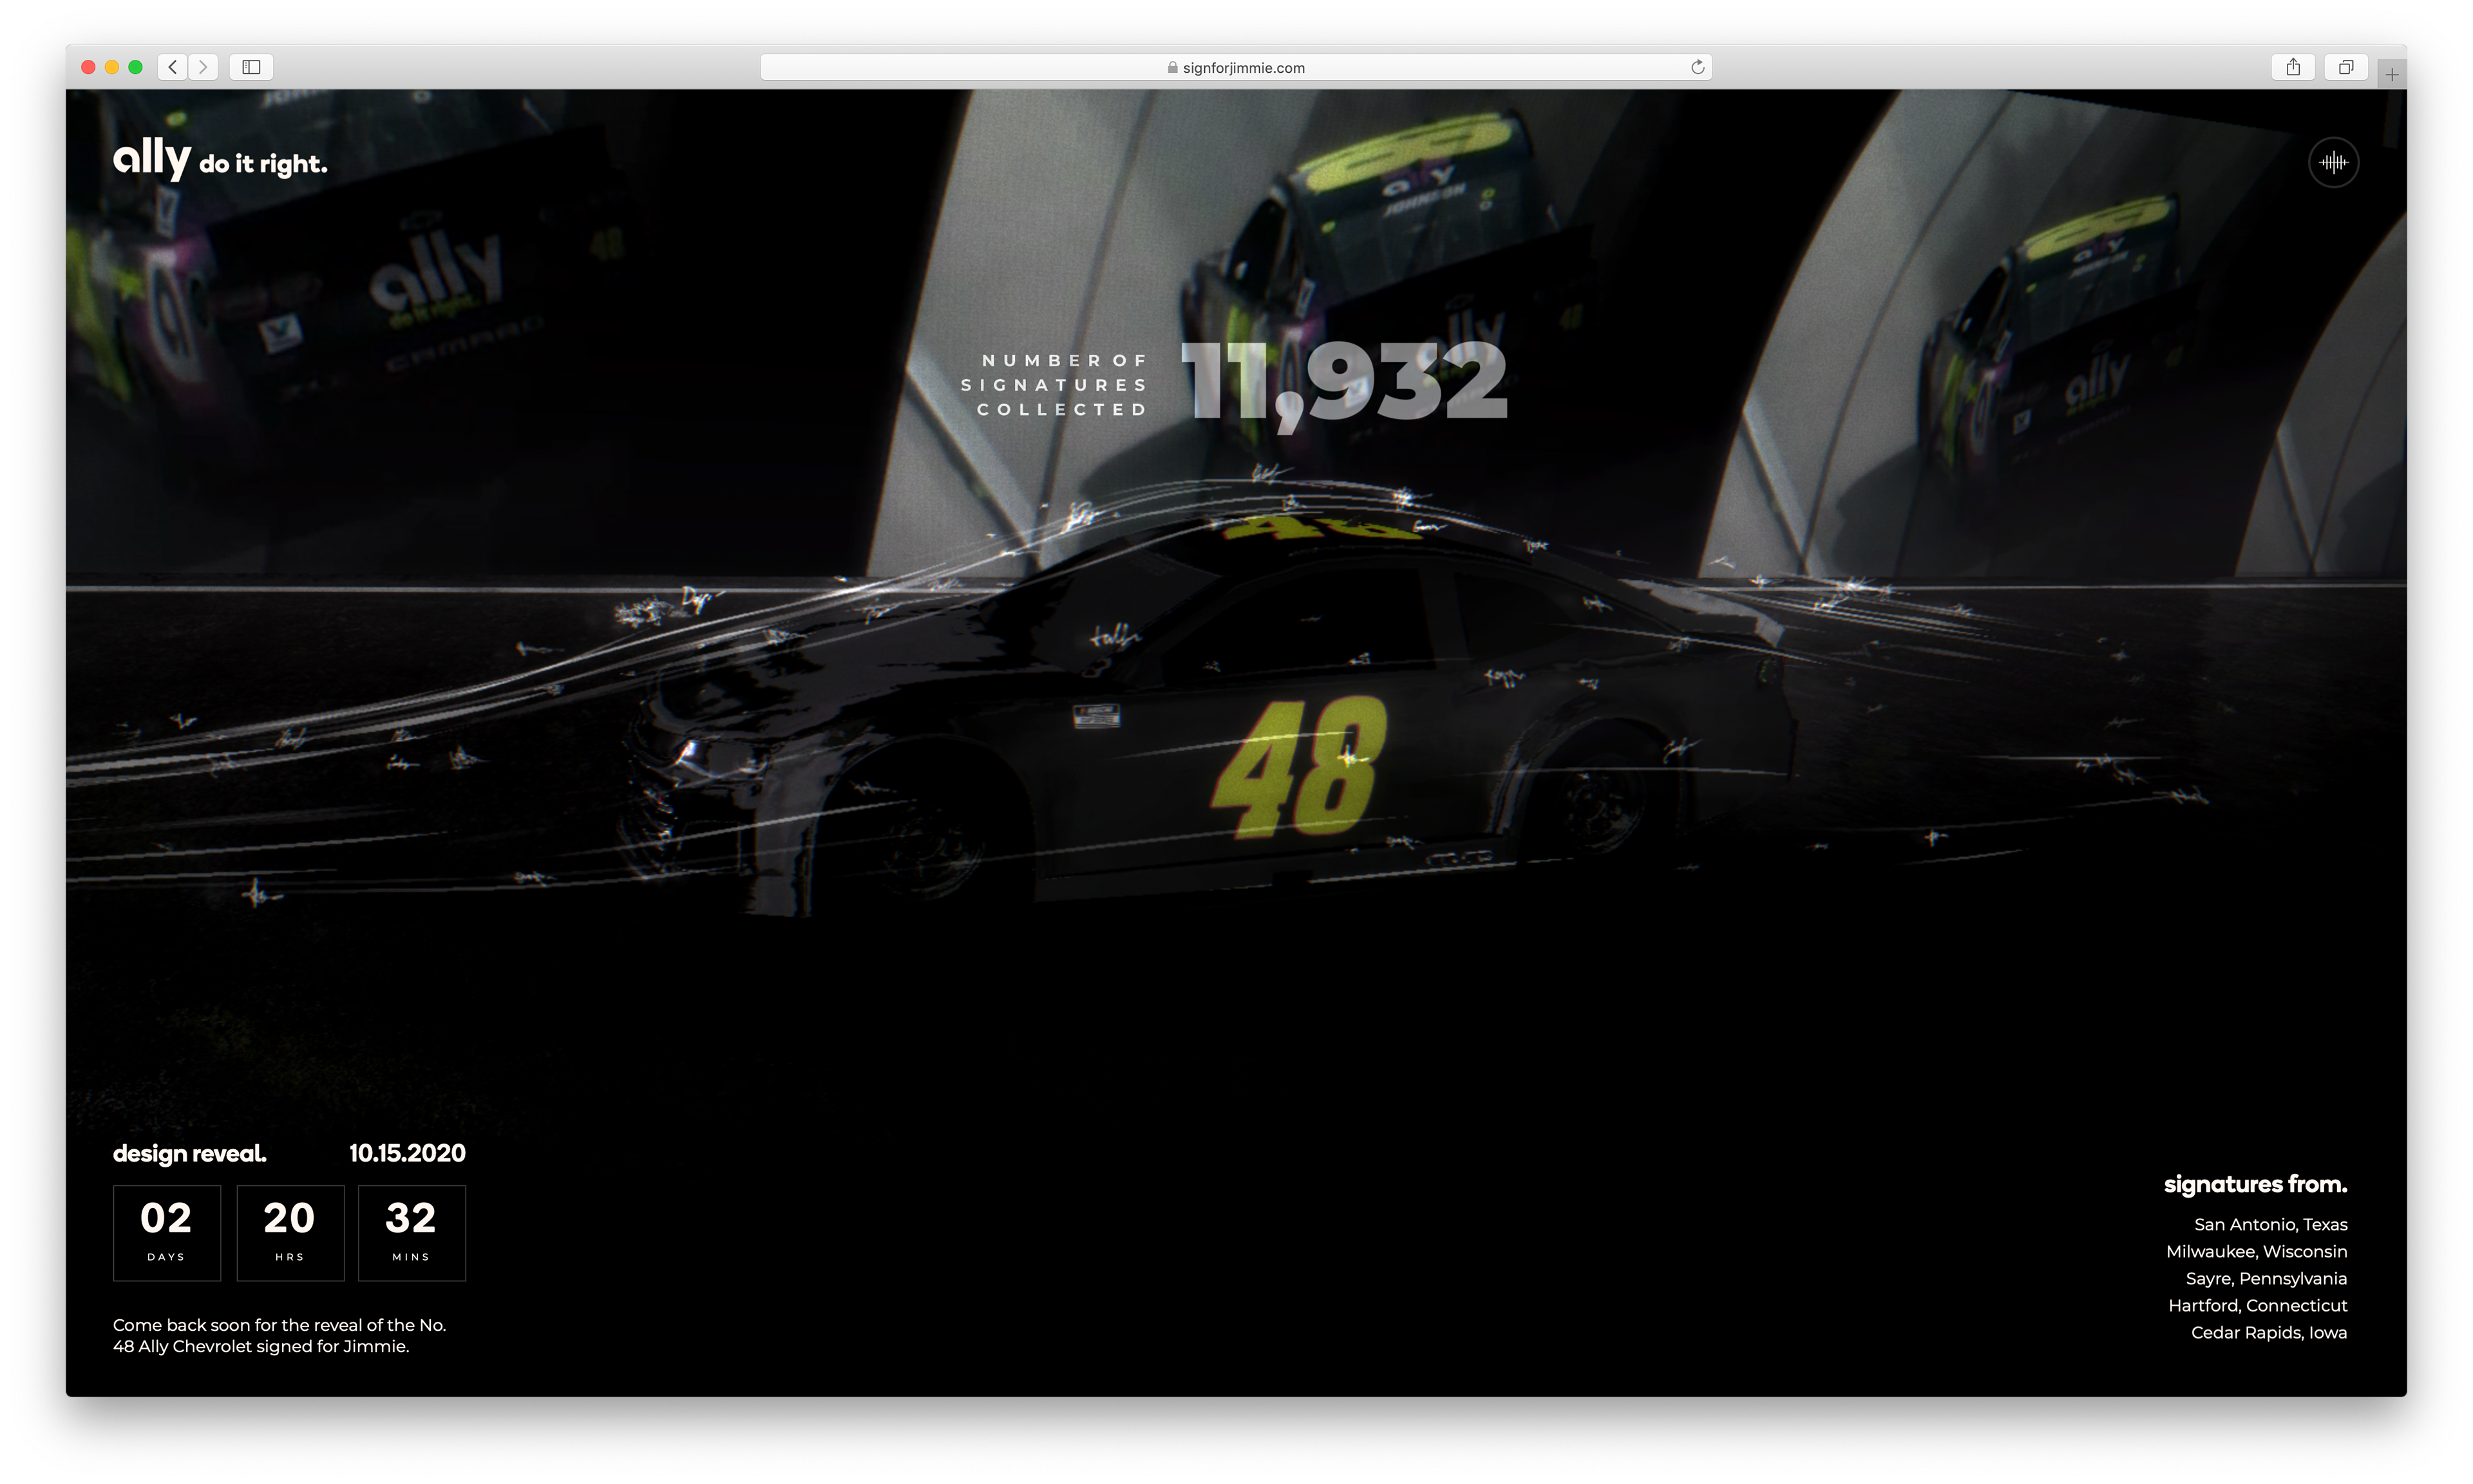
Task: Click the green full-screen window button
Action: click(x=136, y=67)
